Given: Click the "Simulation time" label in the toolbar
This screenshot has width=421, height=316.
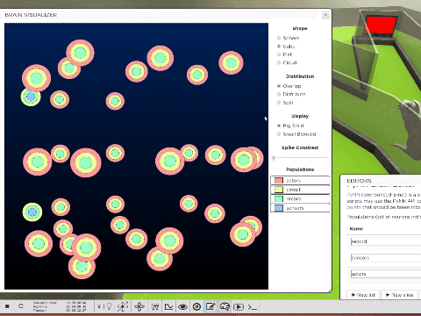Looking at the screenshot, I should coord(45,303).
